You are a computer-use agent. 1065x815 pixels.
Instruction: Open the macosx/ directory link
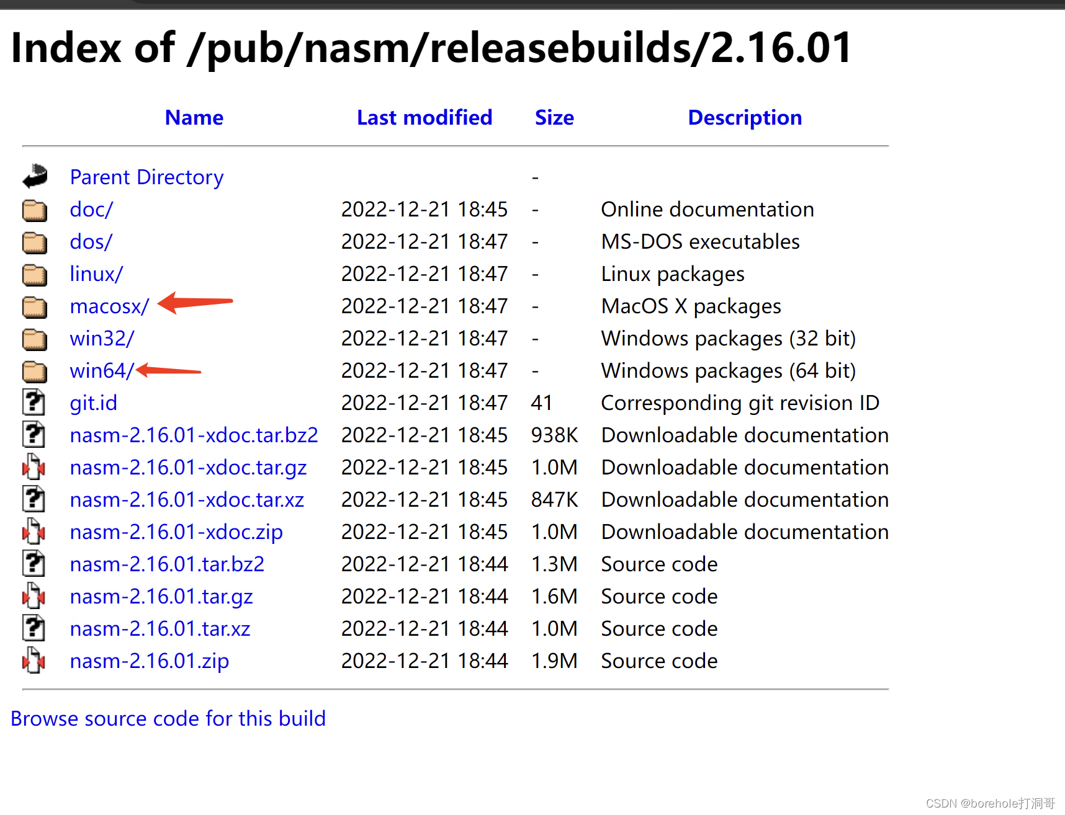109,306
